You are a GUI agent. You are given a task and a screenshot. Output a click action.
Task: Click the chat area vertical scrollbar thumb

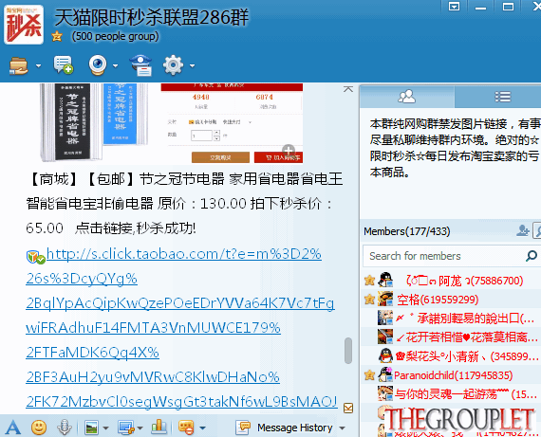(x=348, y=350)
